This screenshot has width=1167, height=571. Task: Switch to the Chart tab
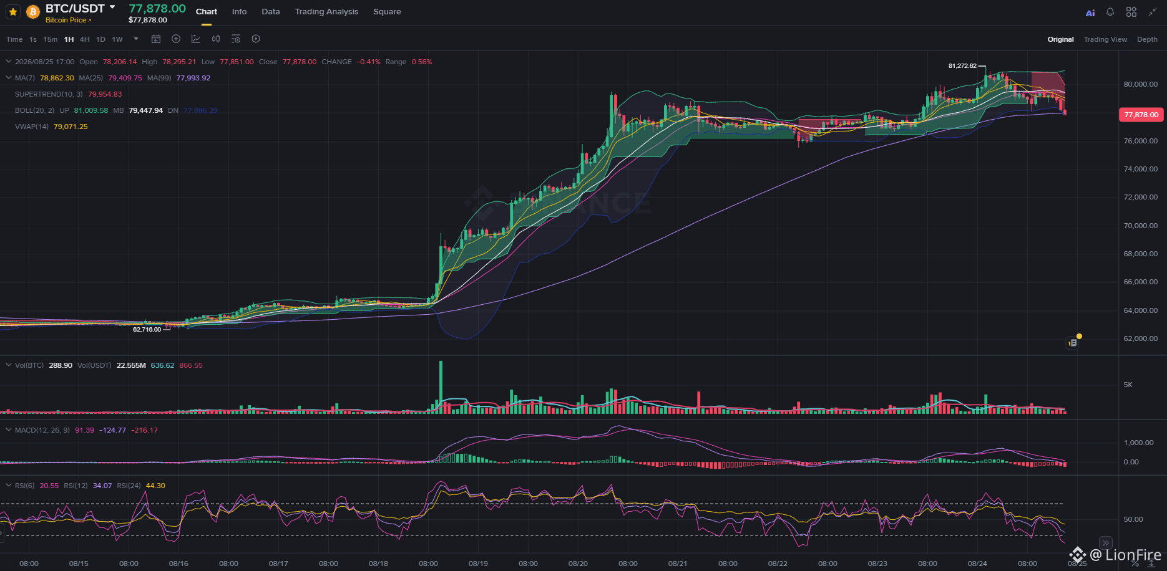(x=207, y=12)
